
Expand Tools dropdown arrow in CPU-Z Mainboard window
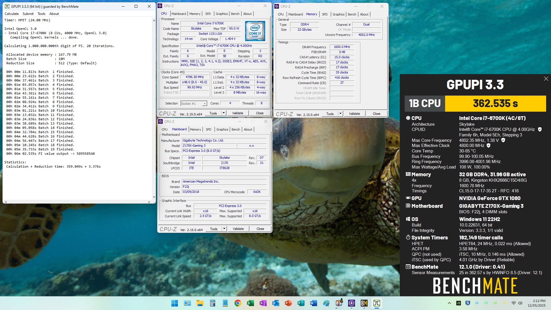(224, 229)
